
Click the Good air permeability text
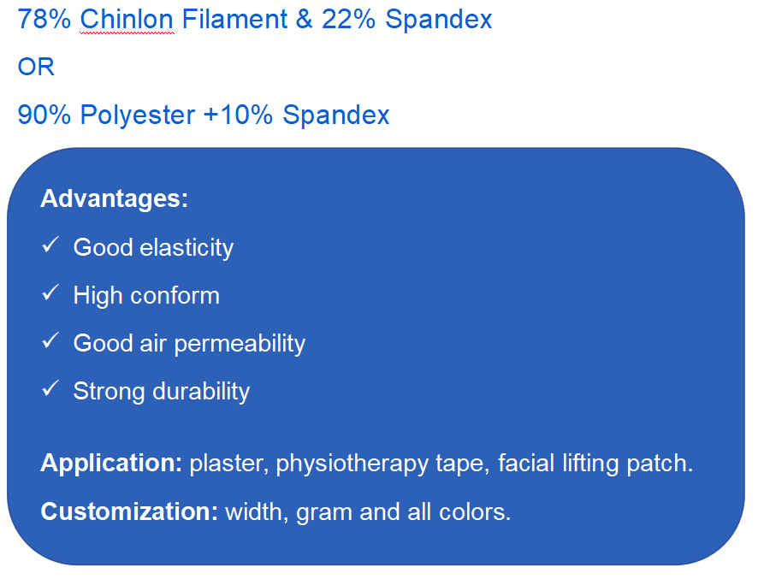pyautogui.click(x=189, y=344)
